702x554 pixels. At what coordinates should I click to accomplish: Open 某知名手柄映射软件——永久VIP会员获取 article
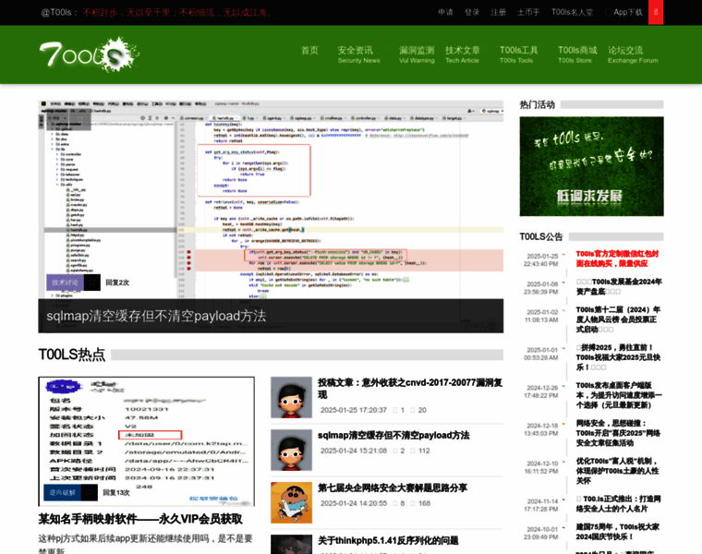click(x=140, y=519)
